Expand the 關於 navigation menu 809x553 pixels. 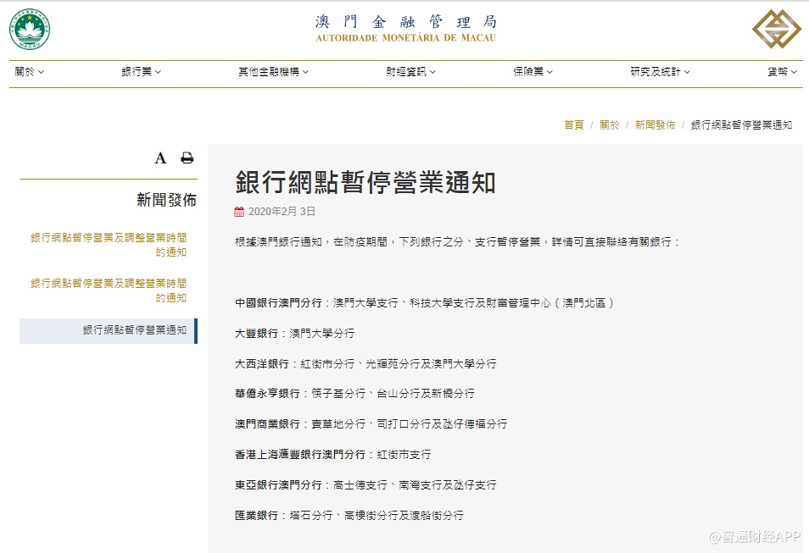click(x=30, y=72)
